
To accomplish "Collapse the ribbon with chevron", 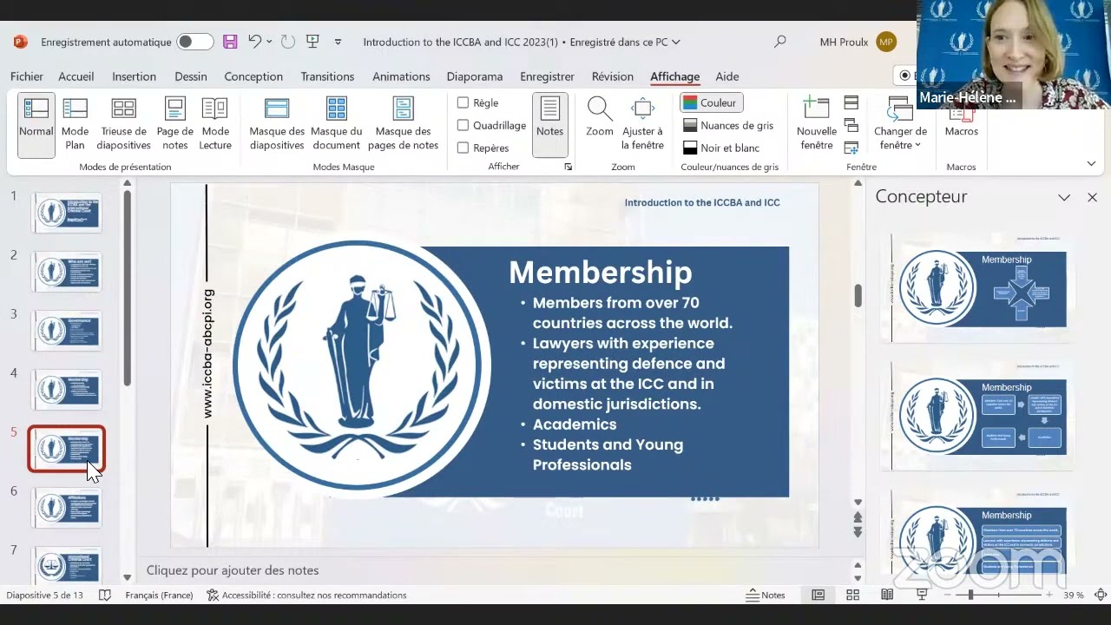I will [1091, 163].
